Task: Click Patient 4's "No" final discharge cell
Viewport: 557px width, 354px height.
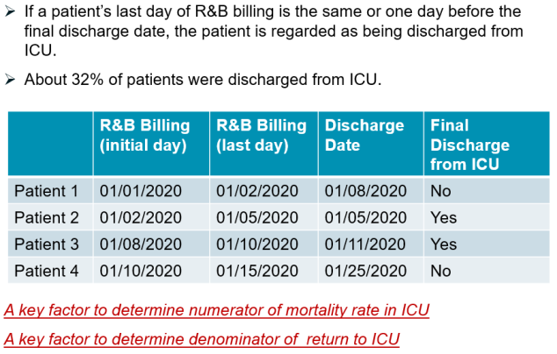Action: [x=441, y=271]
